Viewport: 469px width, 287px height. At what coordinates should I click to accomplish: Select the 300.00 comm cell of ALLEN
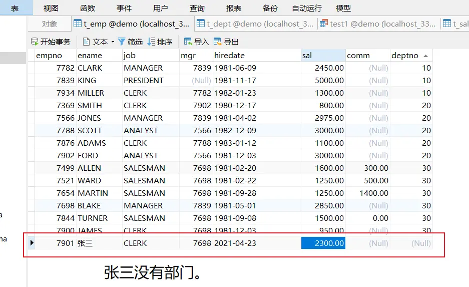pyautogui.click(x=367, y=168)
